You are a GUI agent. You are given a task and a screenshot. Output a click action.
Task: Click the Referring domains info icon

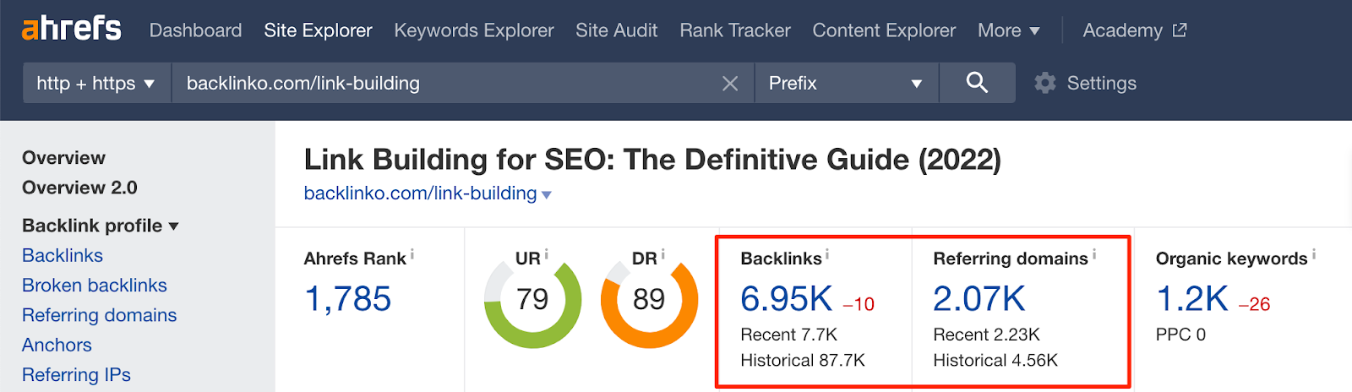(1094, 253)
